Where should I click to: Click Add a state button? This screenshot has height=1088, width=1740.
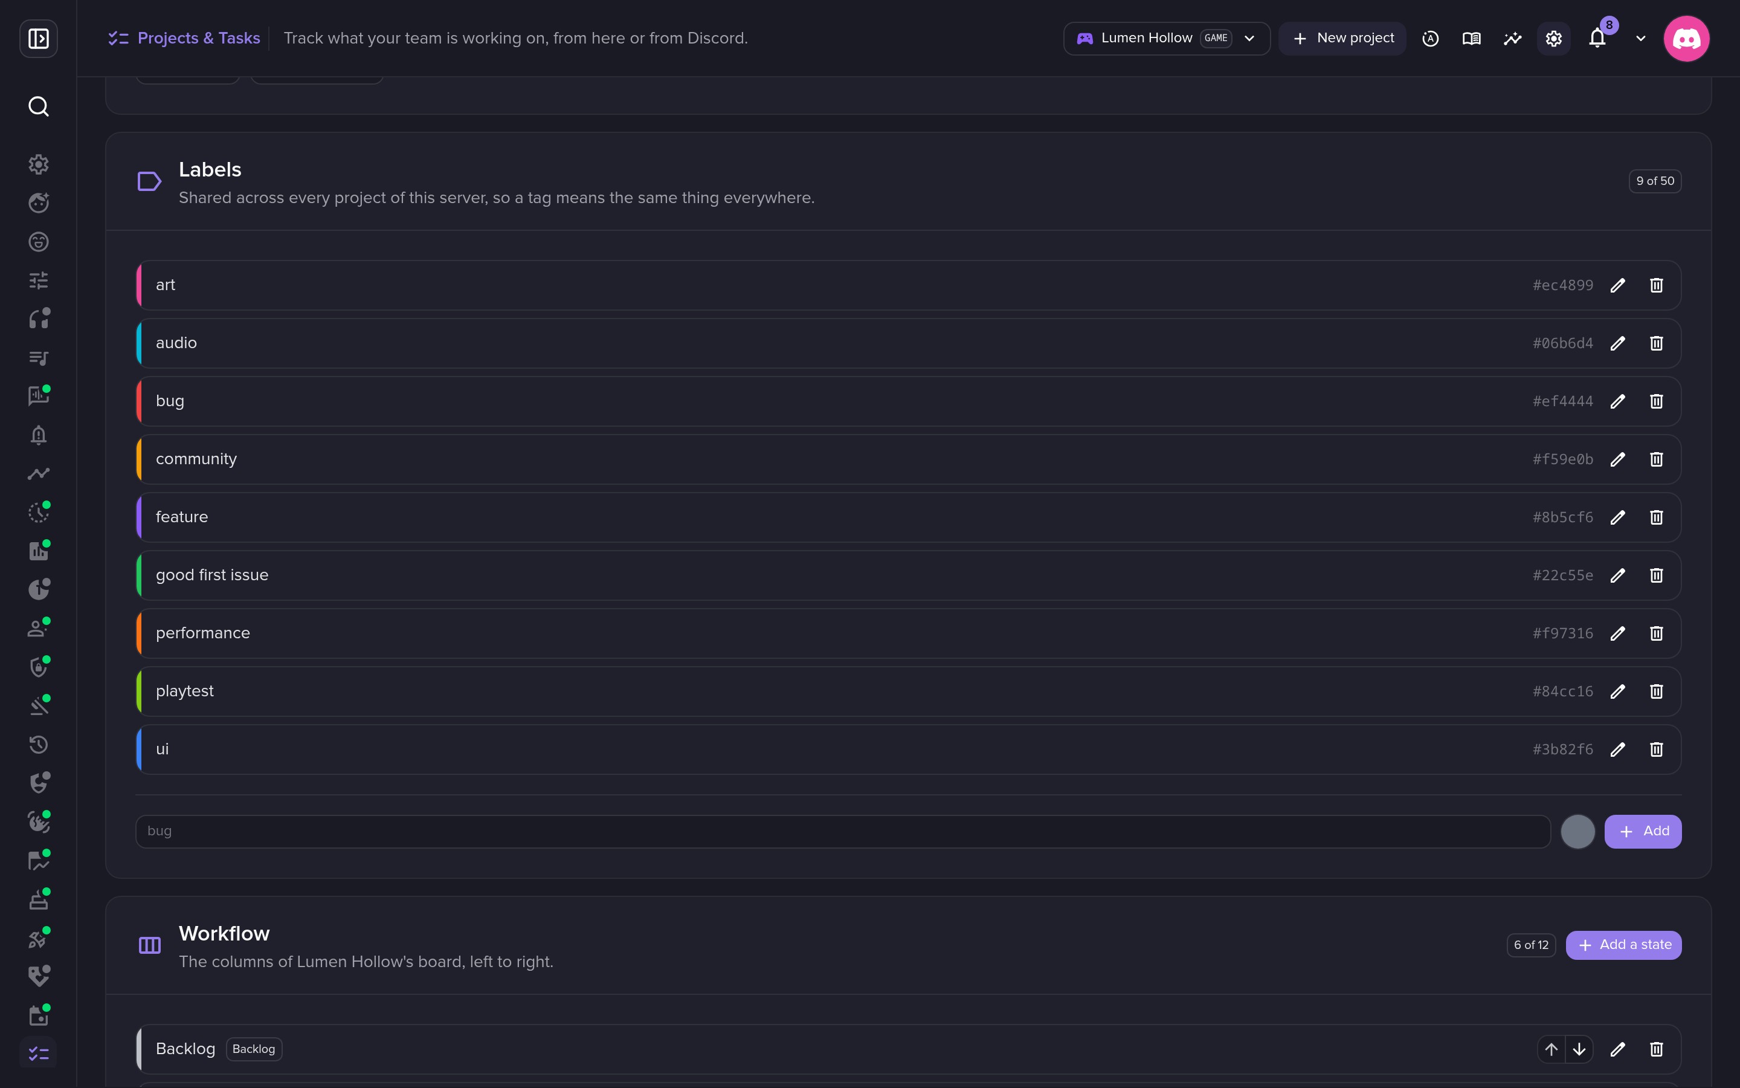click(x=1623, y=945)
